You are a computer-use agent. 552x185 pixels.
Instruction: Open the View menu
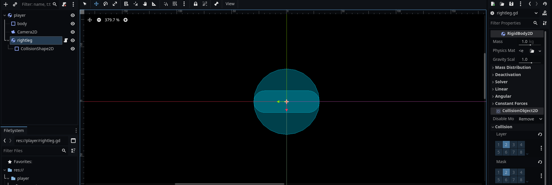pos(230,4)
